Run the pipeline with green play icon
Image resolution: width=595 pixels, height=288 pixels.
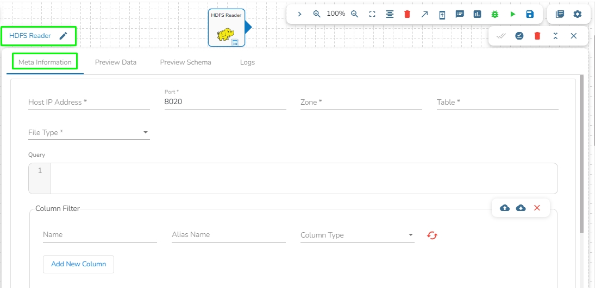point(512,14)
